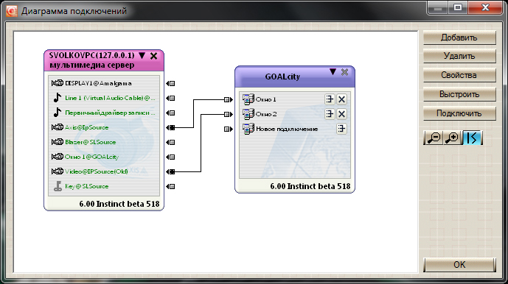Image resolution: width=508 pixels, height=284 pixels.
Task: Click the Добавить button
Action: click(x=459, y=38)
